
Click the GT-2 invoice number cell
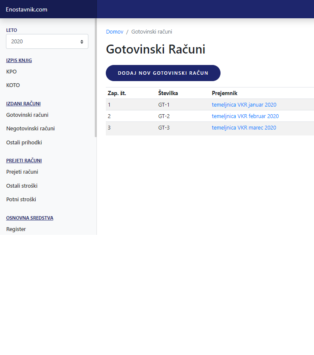pos(164,116)
